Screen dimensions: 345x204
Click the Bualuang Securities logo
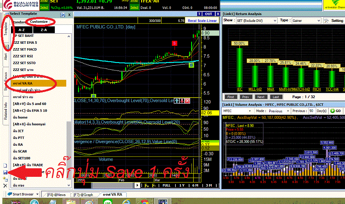coord(21,4)
